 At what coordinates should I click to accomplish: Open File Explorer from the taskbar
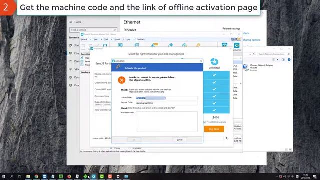tap(28, 176)
